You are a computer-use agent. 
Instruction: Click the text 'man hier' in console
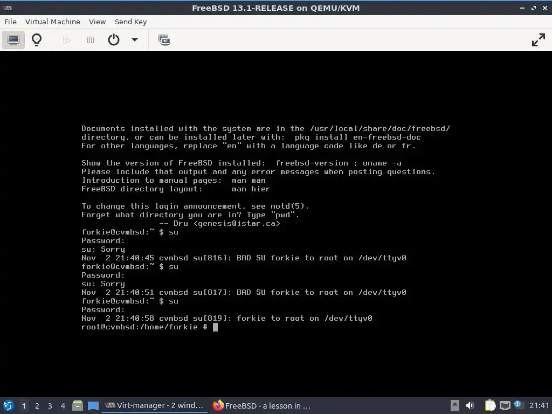click(x=251, y=189)
